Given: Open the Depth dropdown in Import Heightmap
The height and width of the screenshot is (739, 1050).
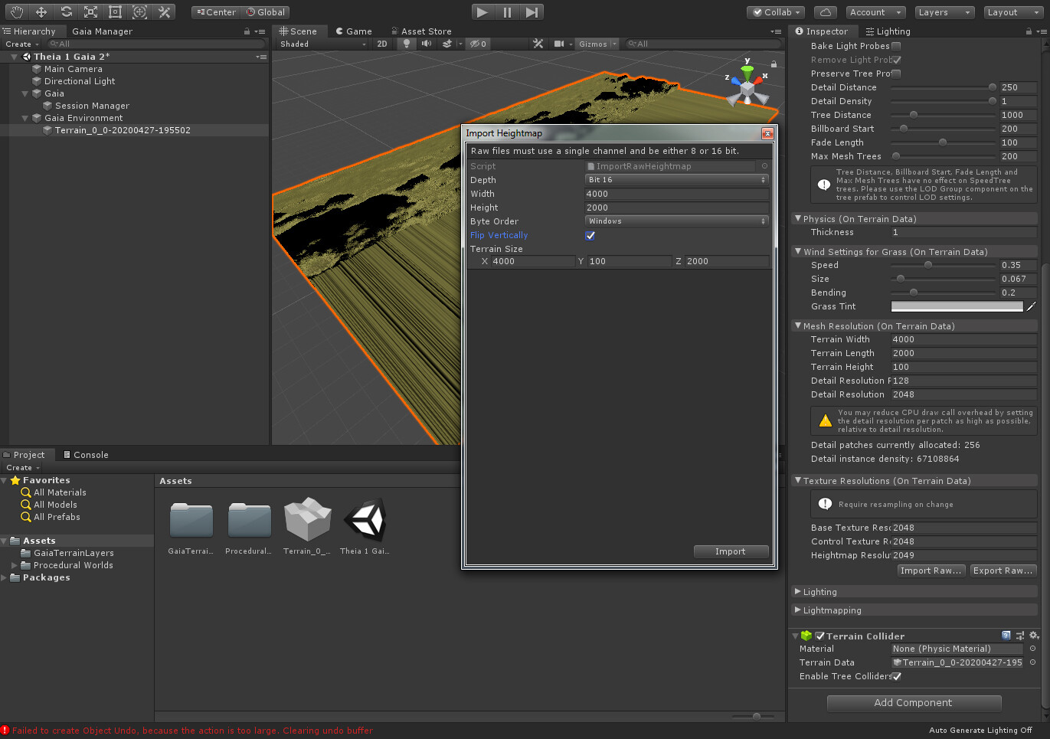Looking at the screenshot, I should (x=676, y=179).
